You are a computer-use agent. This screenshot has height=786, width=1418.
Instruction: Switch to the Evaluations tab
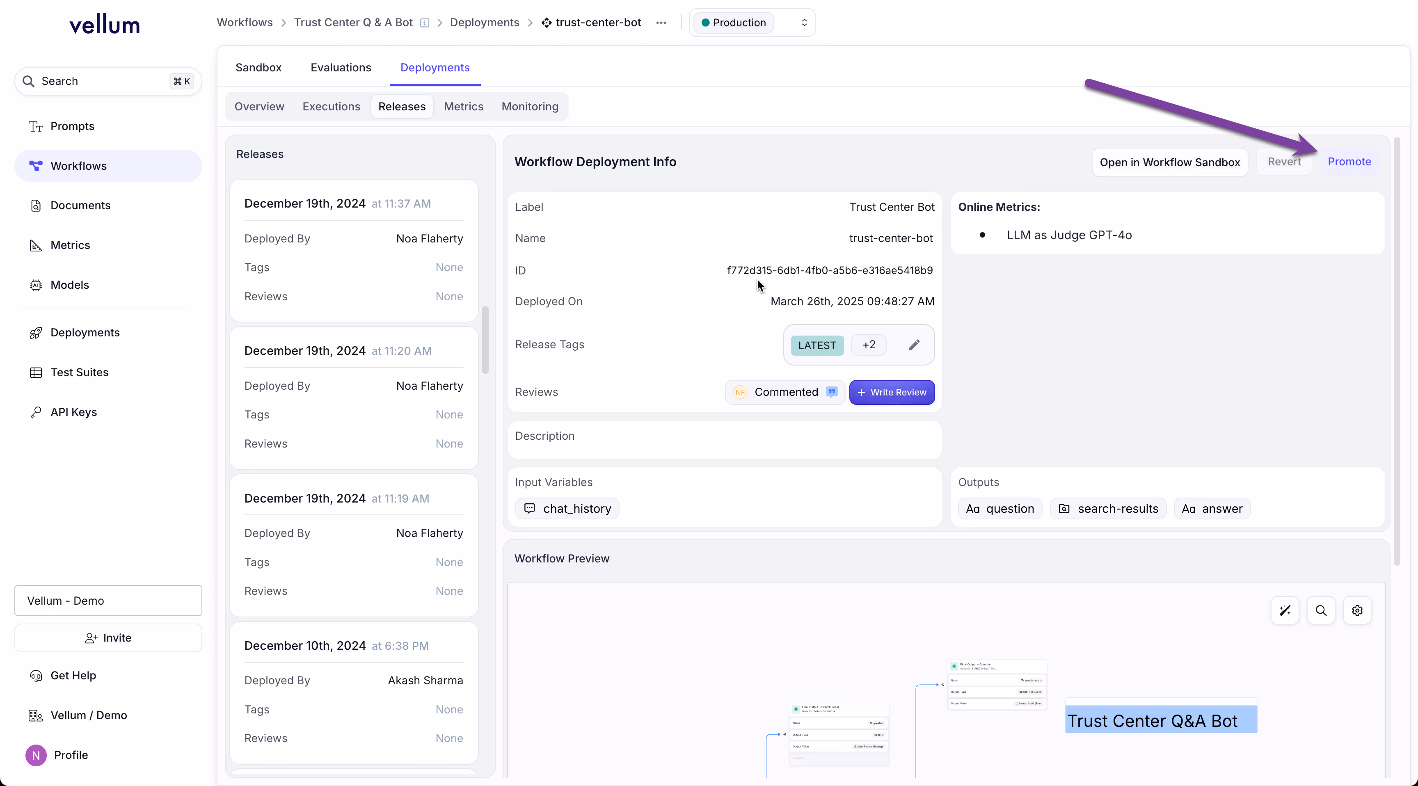341,67
